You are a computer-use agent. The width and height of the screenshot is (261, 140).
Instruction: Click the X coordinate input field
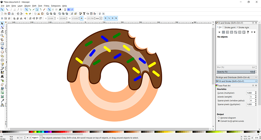point(51,18)
